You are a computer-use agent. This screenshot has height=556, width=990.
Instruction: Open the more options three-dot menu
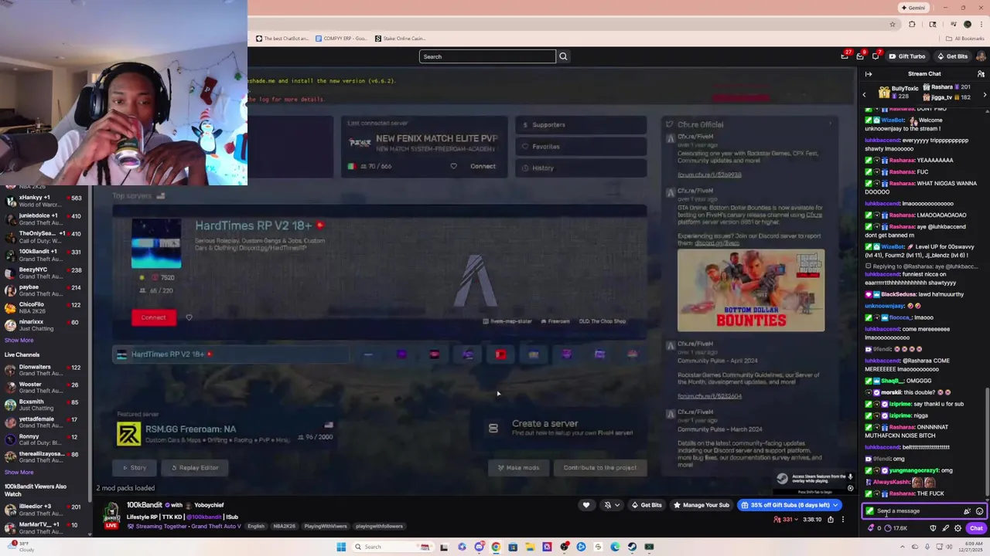point(843,520)
